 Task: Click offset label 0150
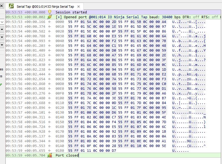(60, 122)
